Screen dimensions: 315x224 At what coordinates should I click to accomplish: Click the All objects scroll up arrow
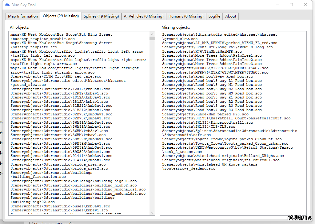click(152, 34)
